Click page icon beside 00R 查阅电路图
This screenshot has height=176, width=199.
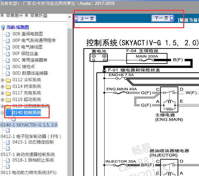[8, 34]
